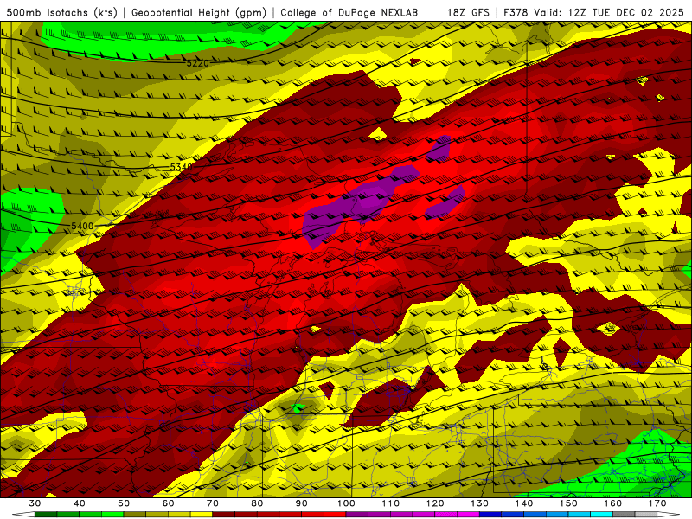Click the 150 value on the color scale

click(x=568, y=503)
